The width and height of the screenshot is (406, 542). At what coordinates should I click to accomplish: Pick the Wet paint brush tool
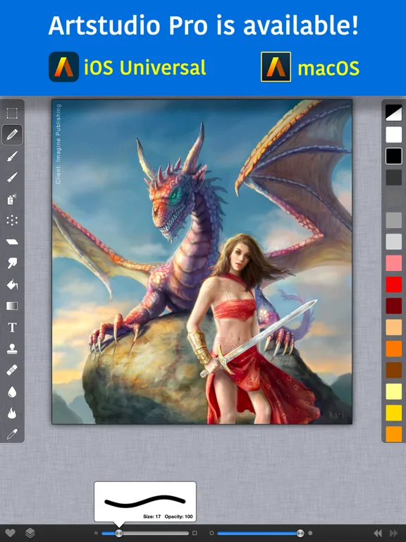click(x=12, y=178)
